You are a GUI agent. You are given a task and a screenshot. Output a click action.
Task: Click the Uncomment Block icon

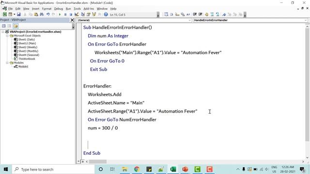coord(217,14)
